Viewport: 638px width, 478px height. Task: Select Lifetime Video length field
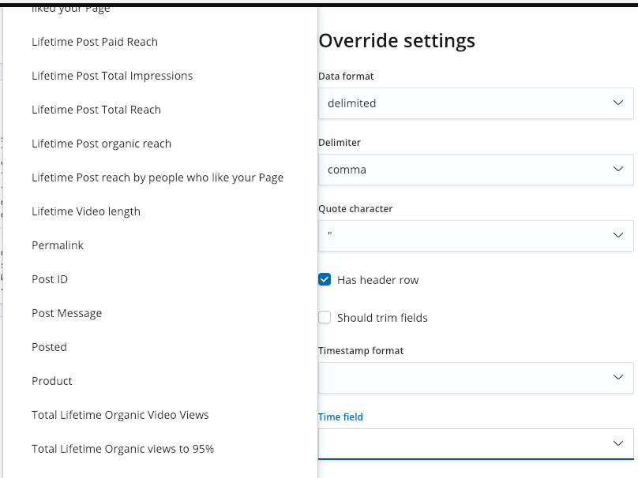(85, 211)
